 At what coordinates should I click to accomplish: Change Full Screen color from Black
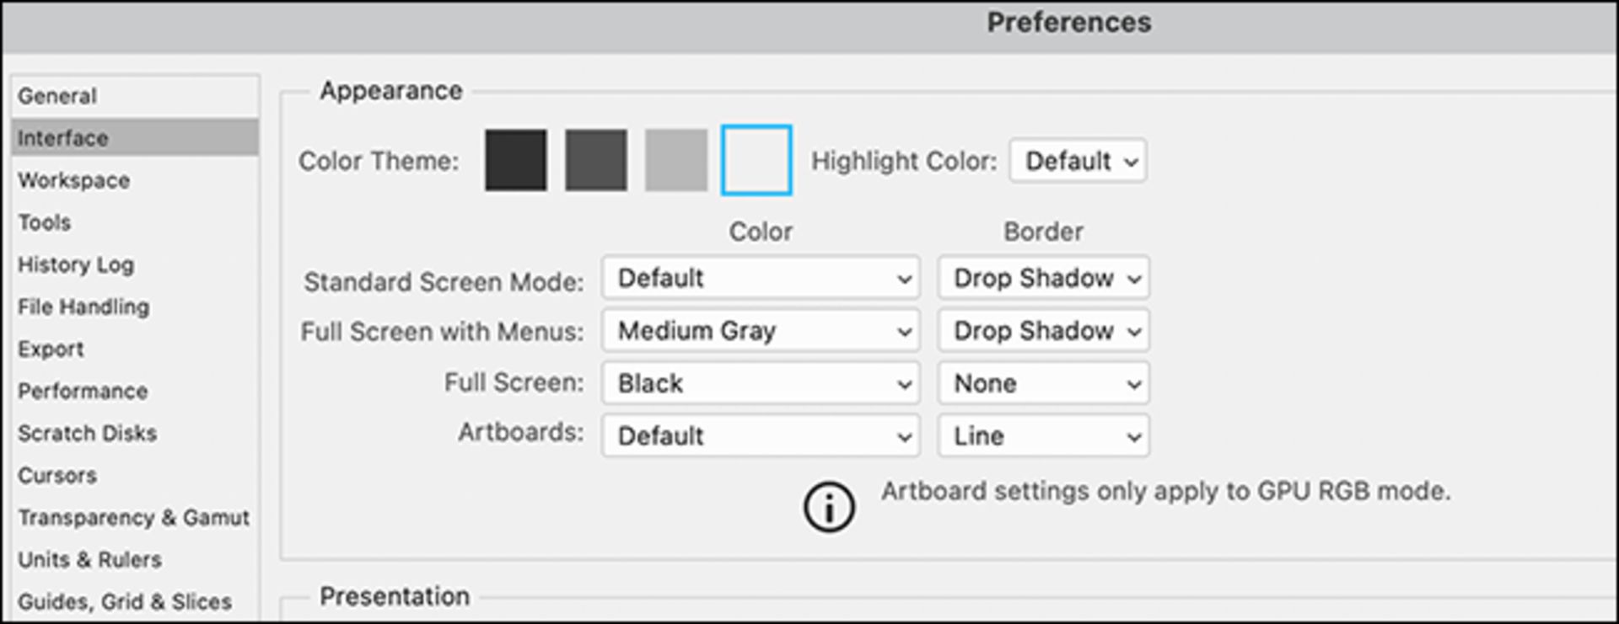(x=760, y=384)
